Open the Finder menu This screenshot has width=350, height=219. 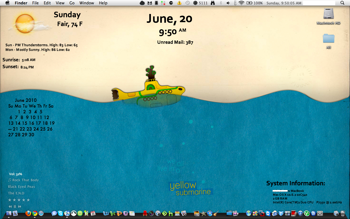[21, 3]
